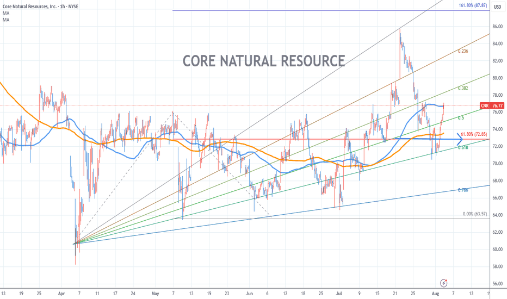Viewport: 507px width, 299px height.
Task: Click the 86.00 price axis value
Action: [x=497, y=27]
